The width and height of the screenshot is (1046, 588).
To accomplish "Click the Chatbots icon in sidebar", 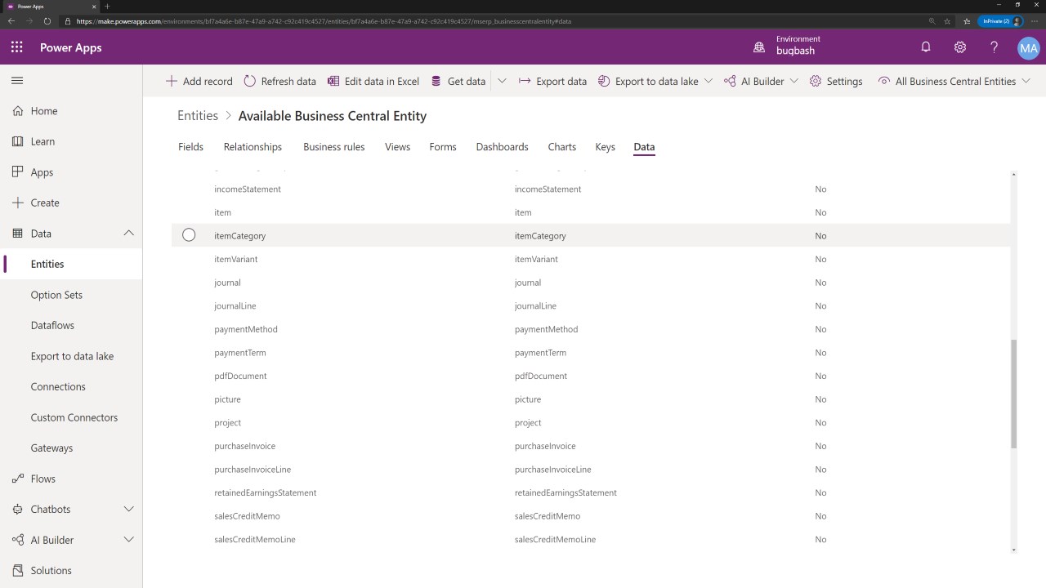I will pos(17,509).
